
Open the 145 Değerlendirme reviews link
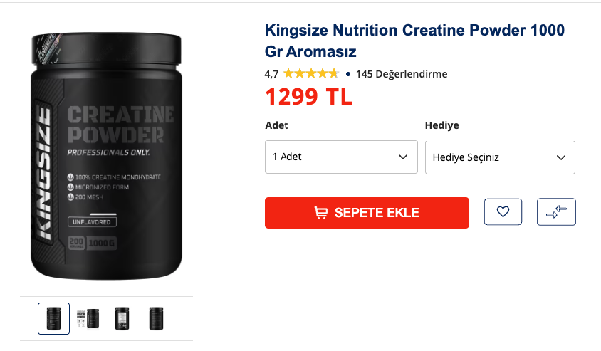click(402, 74)
